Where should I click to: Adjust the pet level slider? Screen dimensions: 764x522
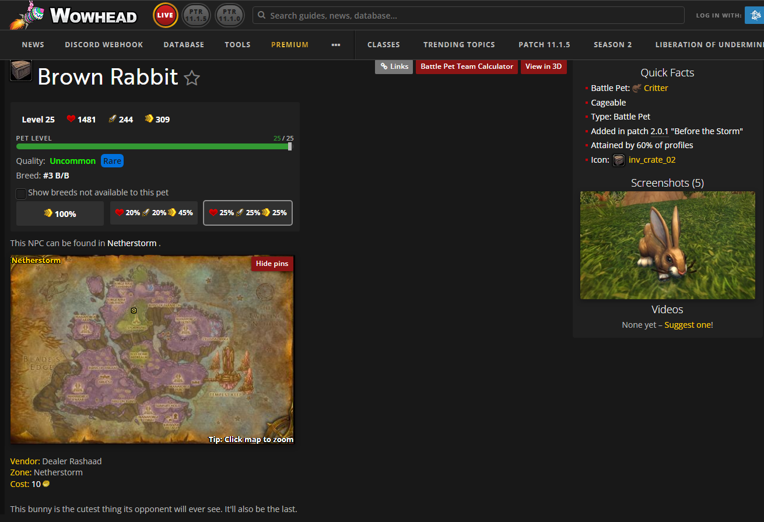point(290,146)
